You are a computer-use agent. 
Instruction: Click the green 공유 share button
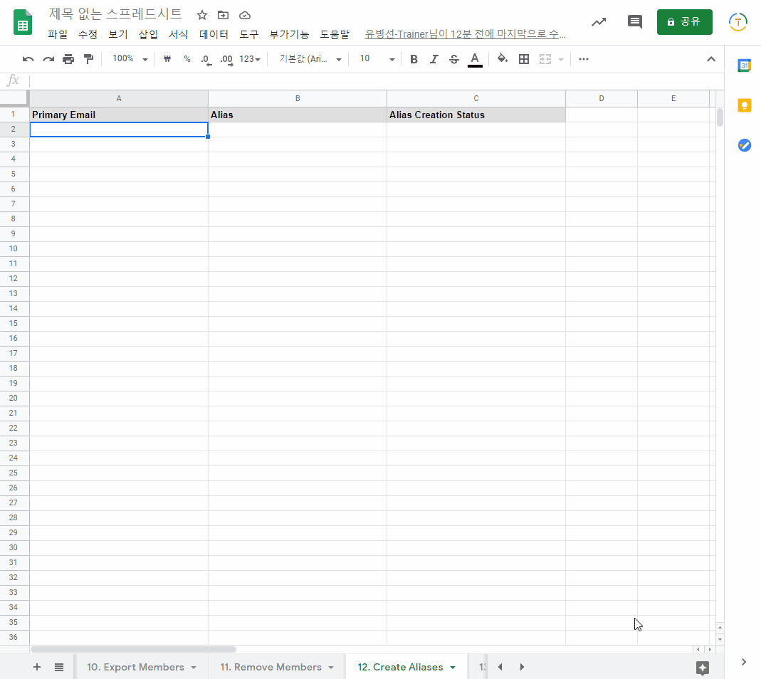coord(684,22)
